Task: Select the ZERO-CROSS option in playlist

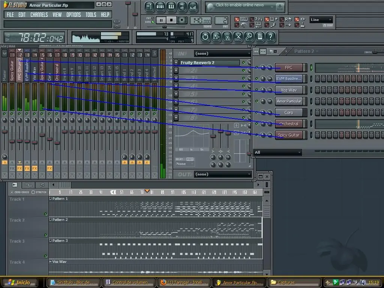Action: coord(19,192)
